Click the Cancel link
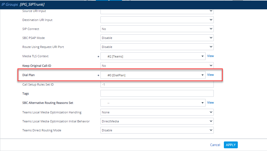 [215, 145]
